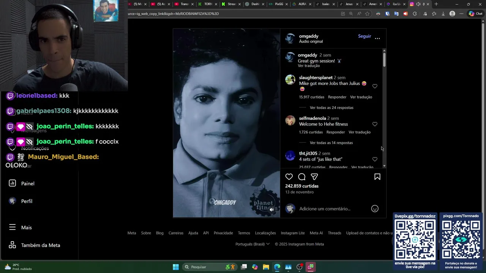Open Instagram Lite footer link
486x273 pixels.
coord(293,233)
